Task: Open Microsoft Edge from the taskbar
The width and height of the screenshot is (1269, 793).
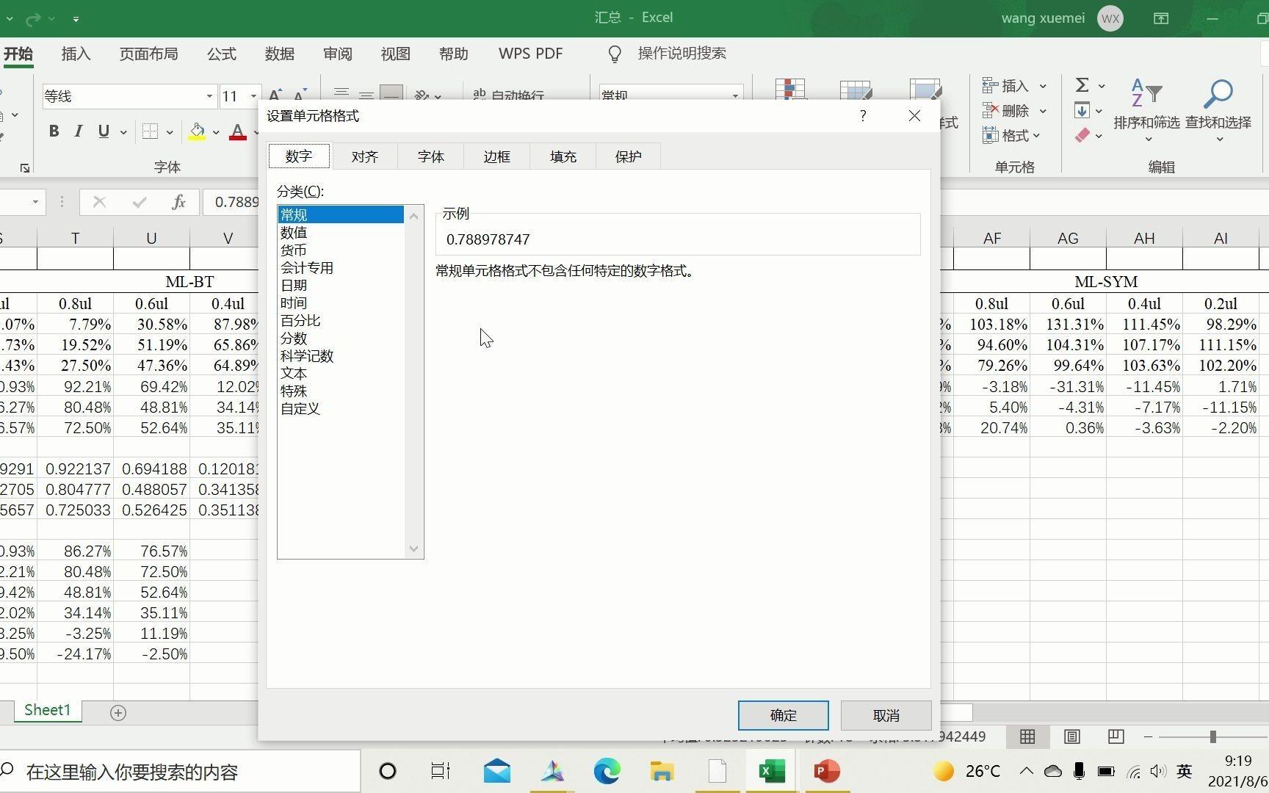Action: 606,771
